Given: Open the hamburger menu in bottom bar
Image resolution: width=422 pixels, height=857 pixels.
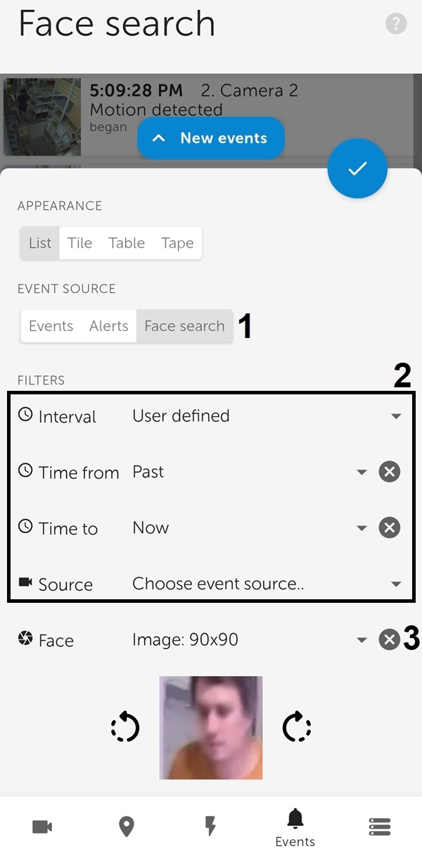Looking at the screenshot, I should pyautogui.click(x=380, y=827).
